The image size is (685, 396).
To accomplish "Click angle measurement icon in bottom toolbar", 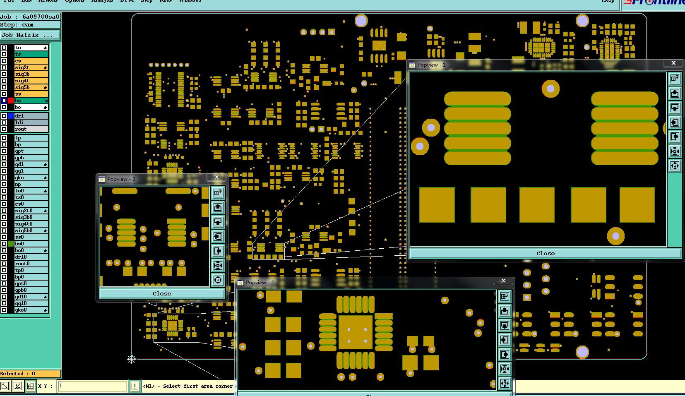I will coord(17,386).
